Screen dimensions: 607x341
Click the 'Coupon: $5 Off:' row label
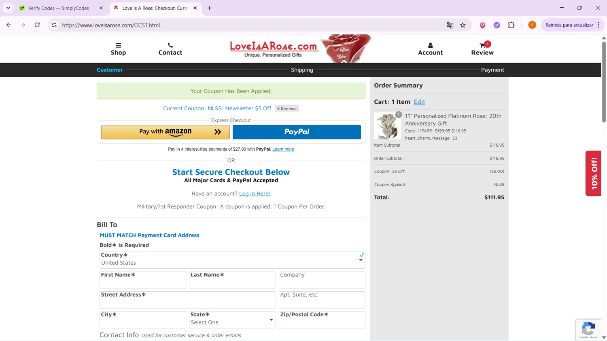pos(390,171)
